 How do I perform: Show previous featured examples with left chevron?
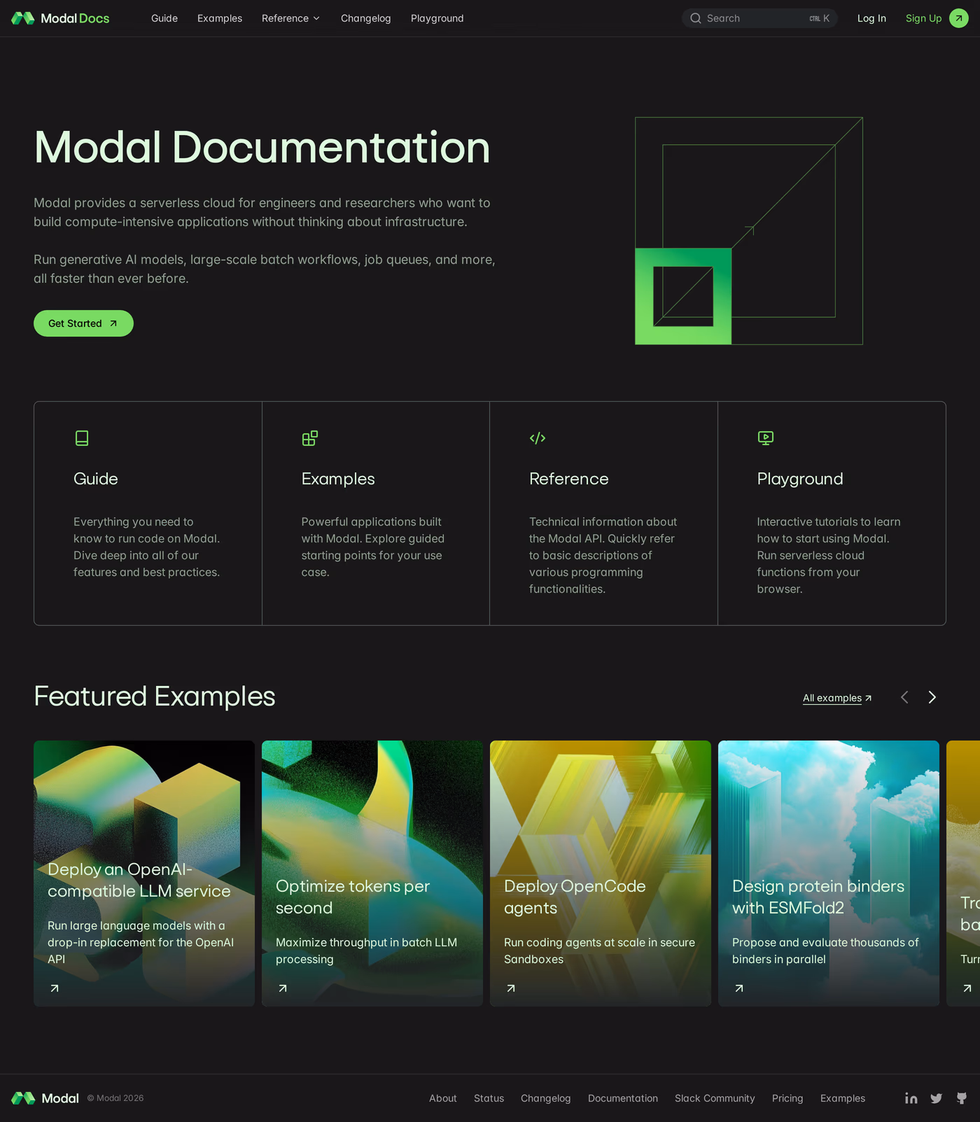pyautogui.click(x=904, y=697)
